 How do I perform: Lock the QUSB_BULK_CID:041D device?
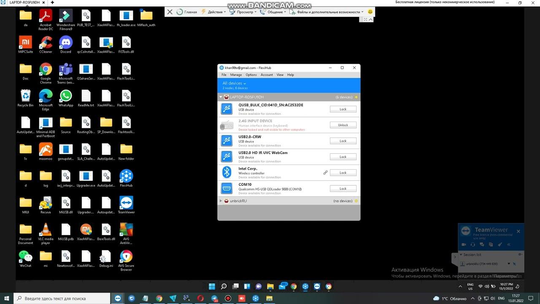click(x=343, y=109)
